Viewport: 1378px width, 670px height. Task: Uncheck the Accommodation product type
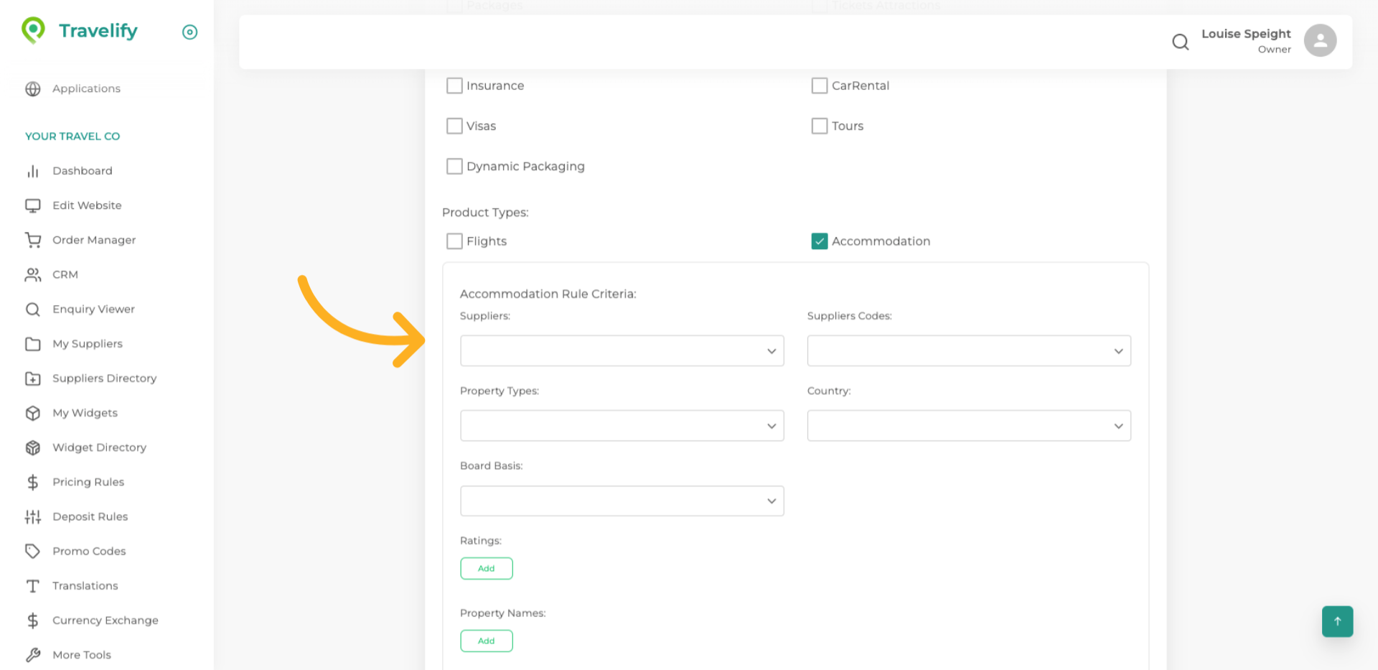819,241
